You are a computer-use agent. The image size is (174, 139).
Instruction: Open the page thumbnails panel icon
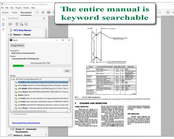(x=3, y=19)
